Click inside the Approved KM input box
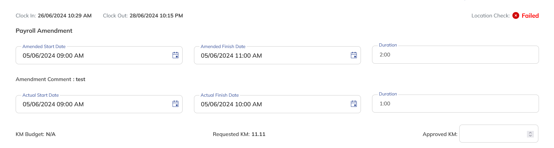Screen dimensions: 554x148 (492, 134)
